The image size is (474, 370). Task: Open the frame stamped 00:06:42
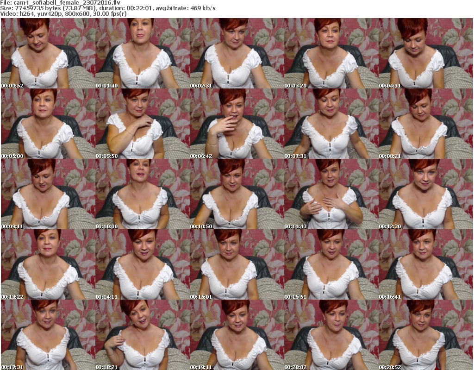[x=237, y=124]
